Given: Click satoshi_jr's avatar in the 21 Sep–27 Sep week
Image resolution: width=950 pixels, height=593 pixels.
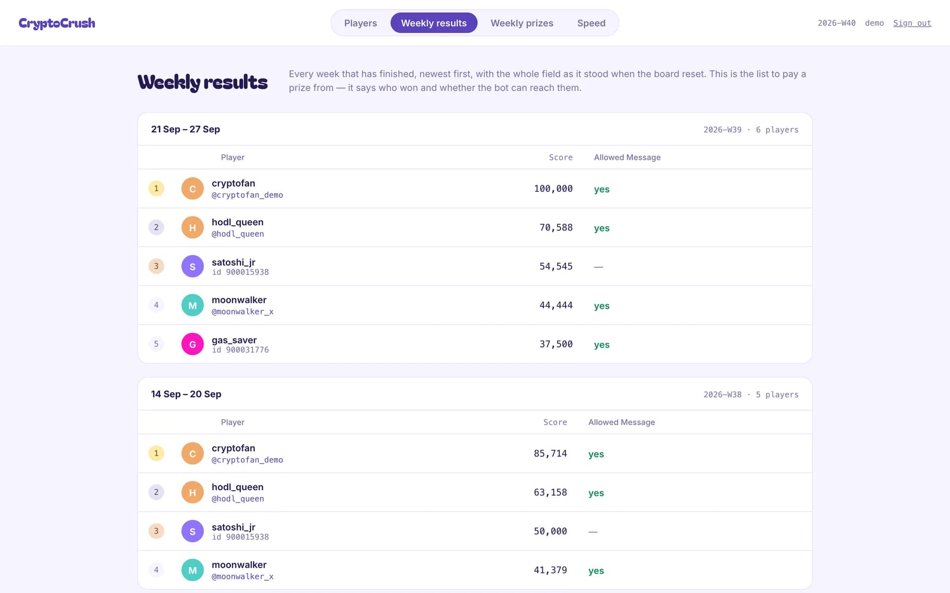Looking at the screenshot, I should (x=192, y=266).
